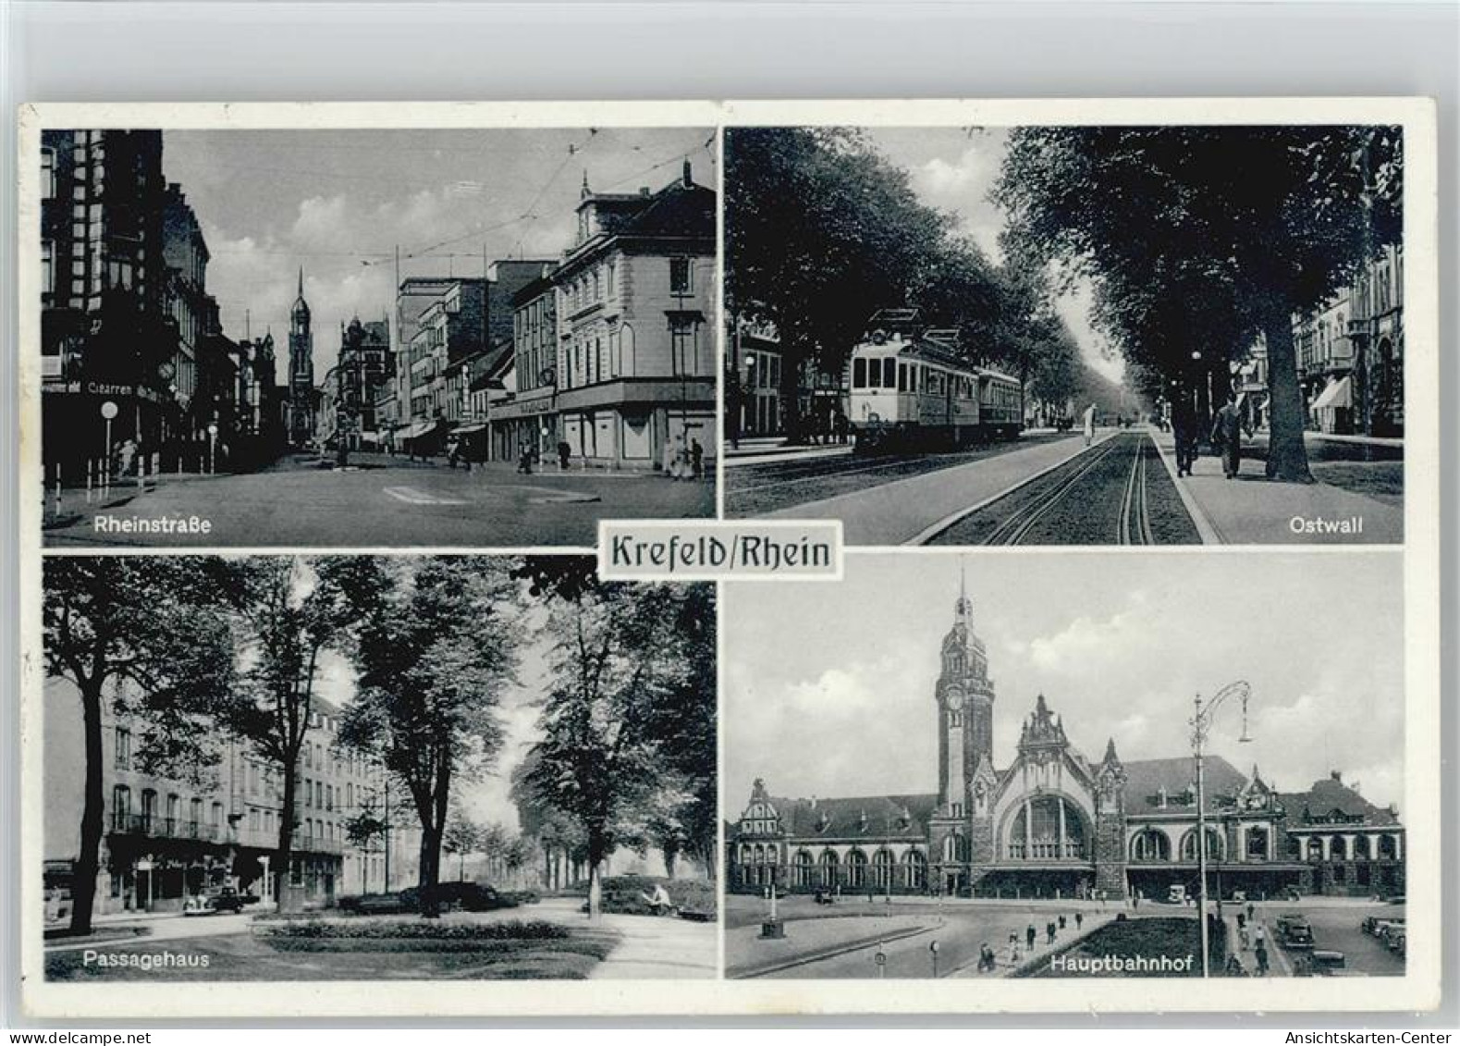Click the 'Rheinstraße' caption

pos(153,526)
